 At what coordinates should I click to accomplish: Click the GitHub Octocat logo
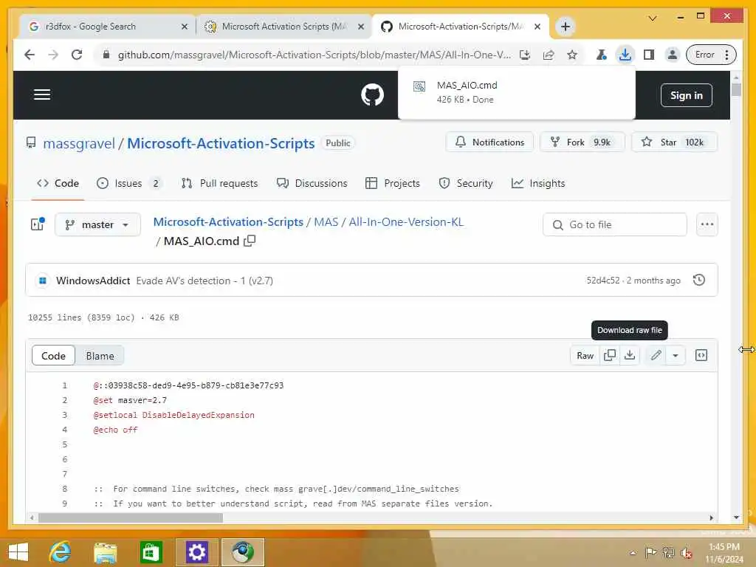tap(372, 94)
